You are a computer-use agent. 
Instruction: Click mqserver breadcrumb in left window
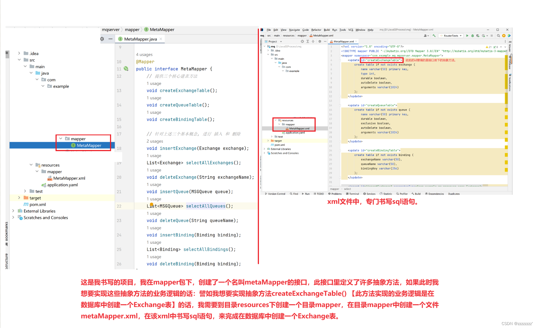(x=111, y=29)
